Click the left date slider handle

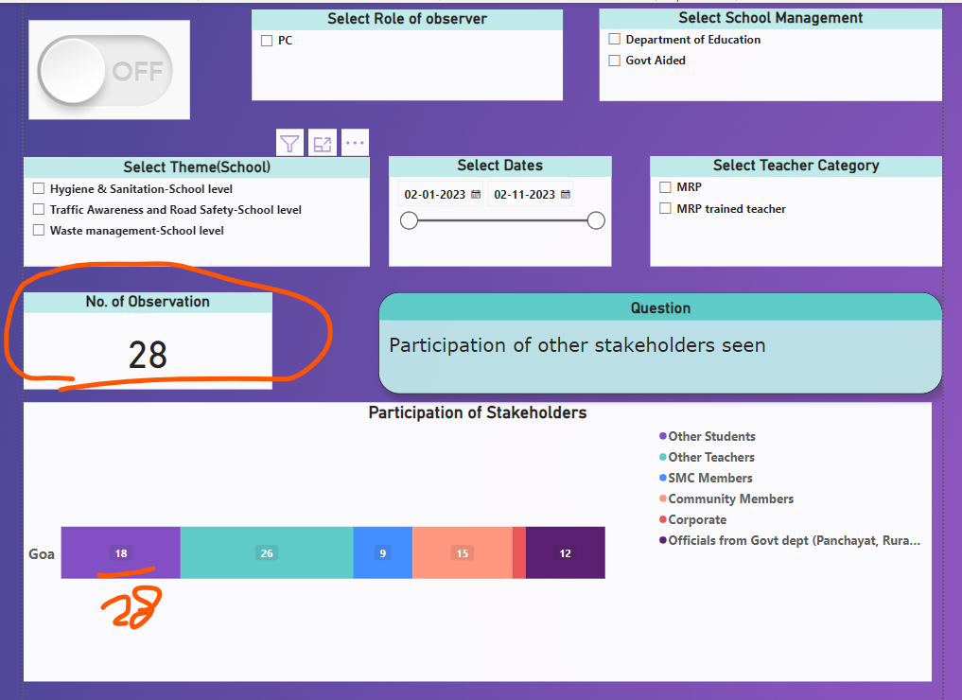click(x=409, y=220)
